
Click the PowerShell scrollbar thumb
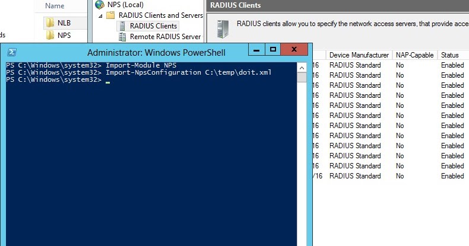tap(302, 77)
